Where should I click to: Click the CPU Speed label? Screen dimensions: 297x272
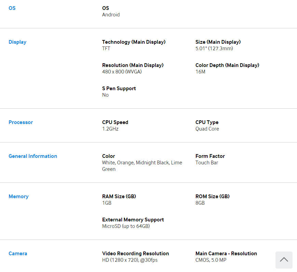(115, 122)
